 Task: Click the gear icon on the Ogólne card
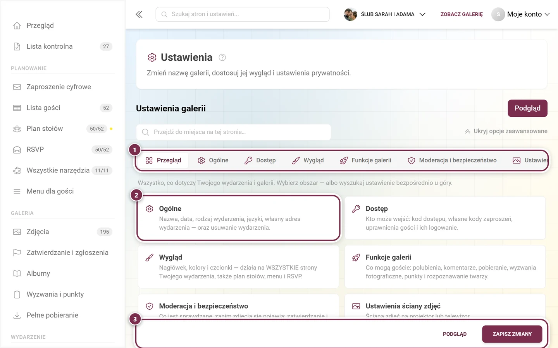(x=150, y=209)
